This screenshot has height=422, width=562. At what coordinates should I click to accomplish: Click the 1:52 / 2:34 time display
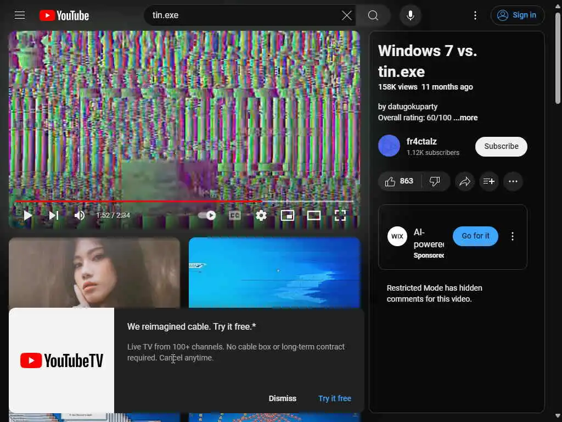pyautogui.click(x=113, y=215)
